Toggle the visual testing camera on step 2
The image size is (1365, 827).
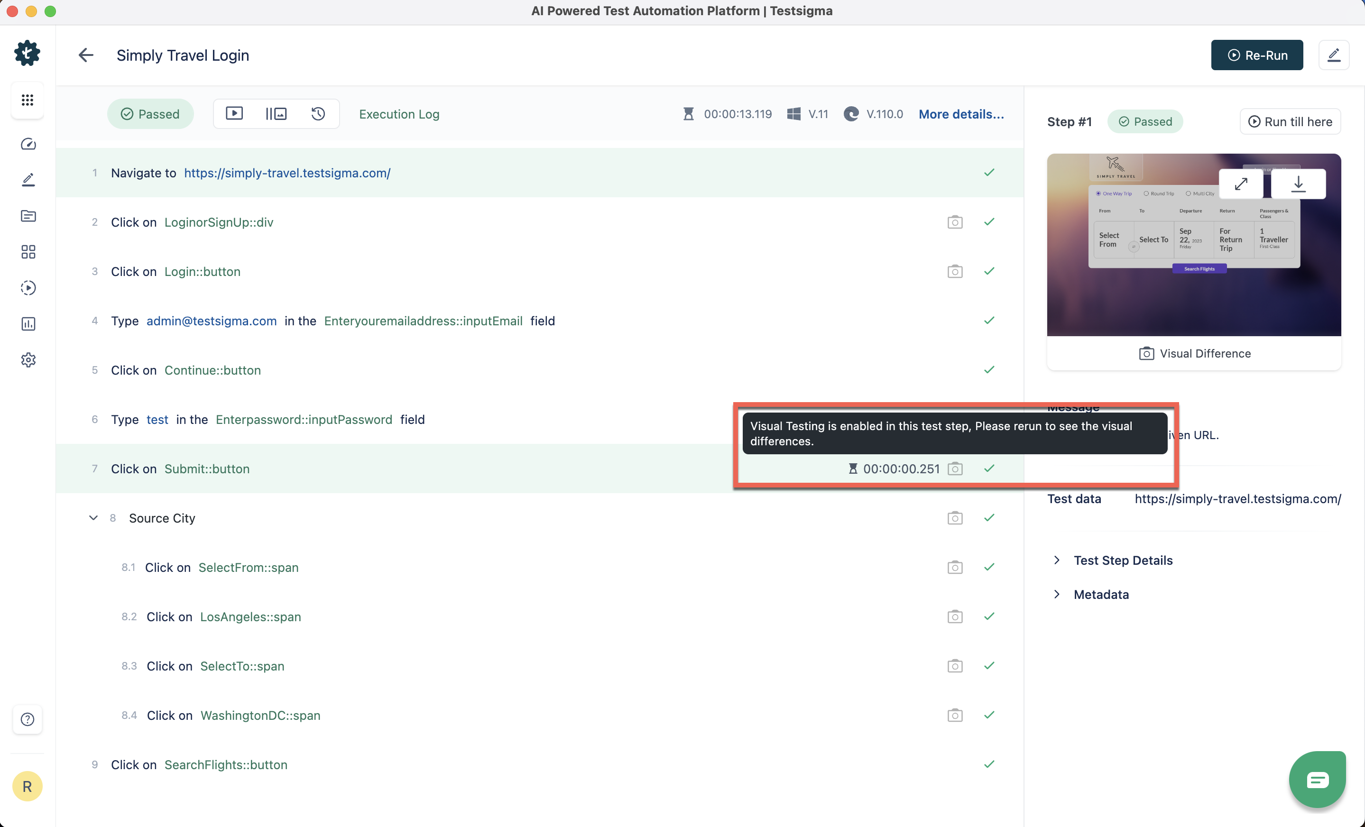(x=954, y=222)
